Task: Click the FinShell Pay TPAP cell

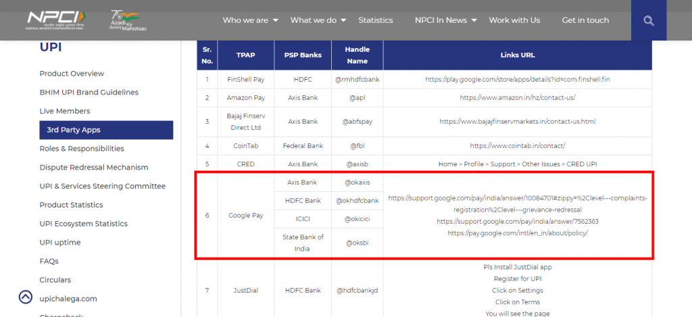Action: [246, 80]
